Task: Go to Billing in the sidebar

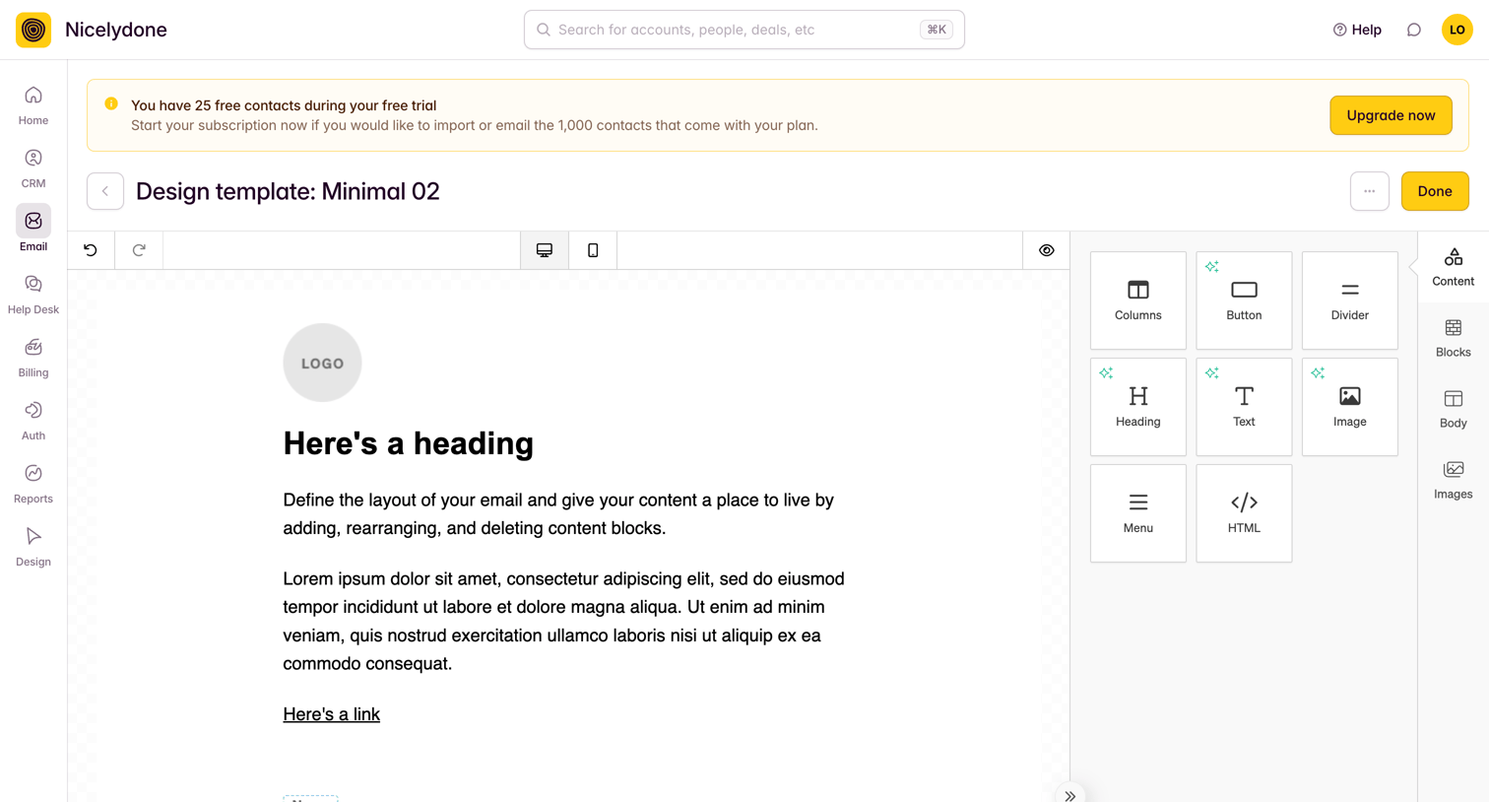Action: pyautogui.click(x=33, y=358)
